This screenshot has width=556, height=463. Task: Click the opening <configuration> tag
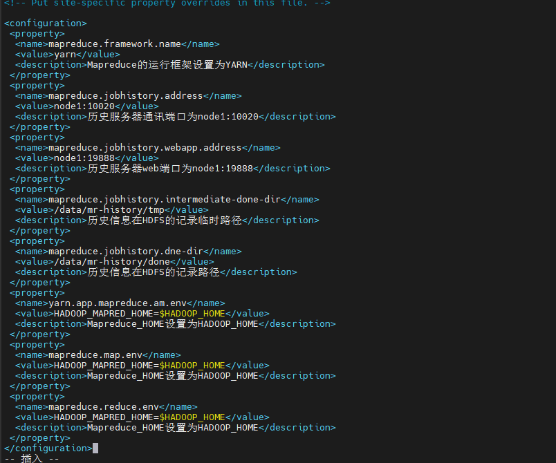point(46,23)
